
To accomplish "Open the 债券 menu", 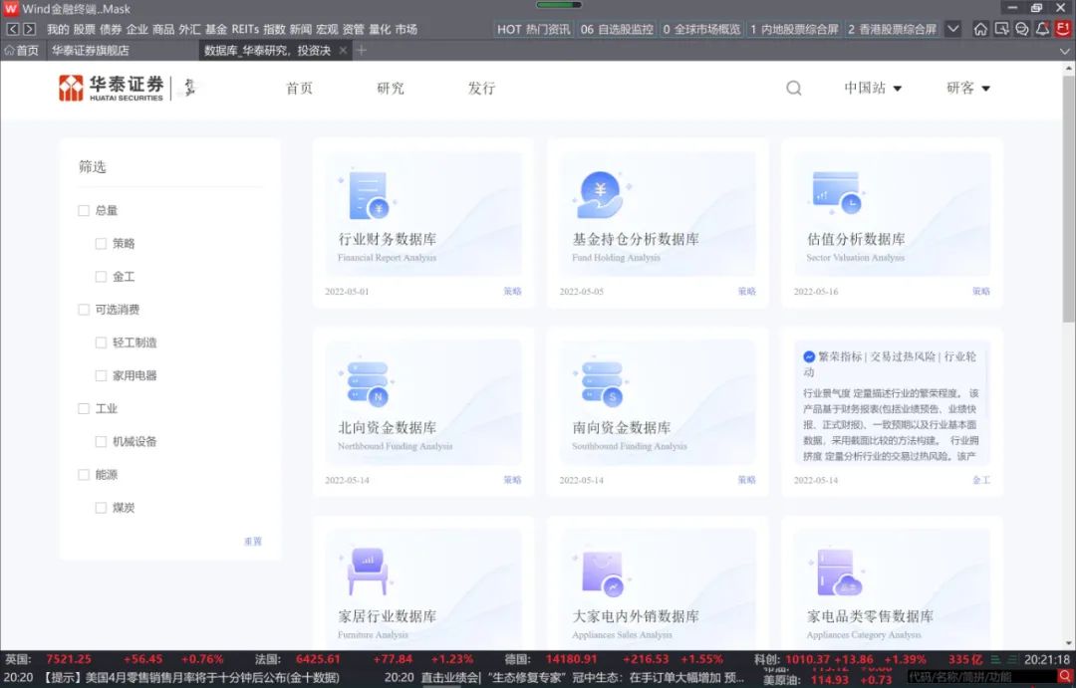I will click(111, 30).
